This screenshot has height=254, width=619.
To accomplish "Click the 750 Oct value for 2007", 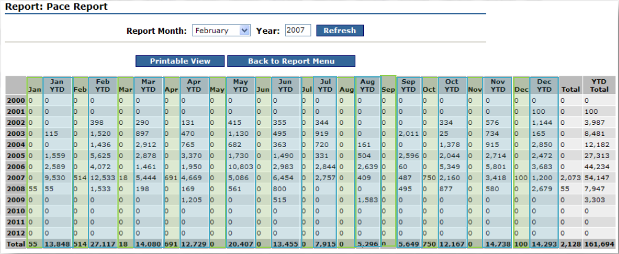I will pos(429,178).
